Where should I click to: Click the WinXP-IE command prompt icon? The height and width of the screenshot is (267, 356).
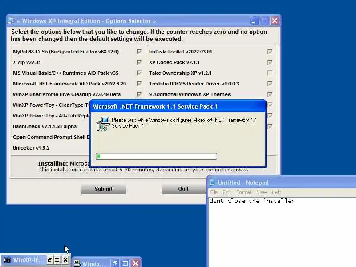tap(7, 260)
